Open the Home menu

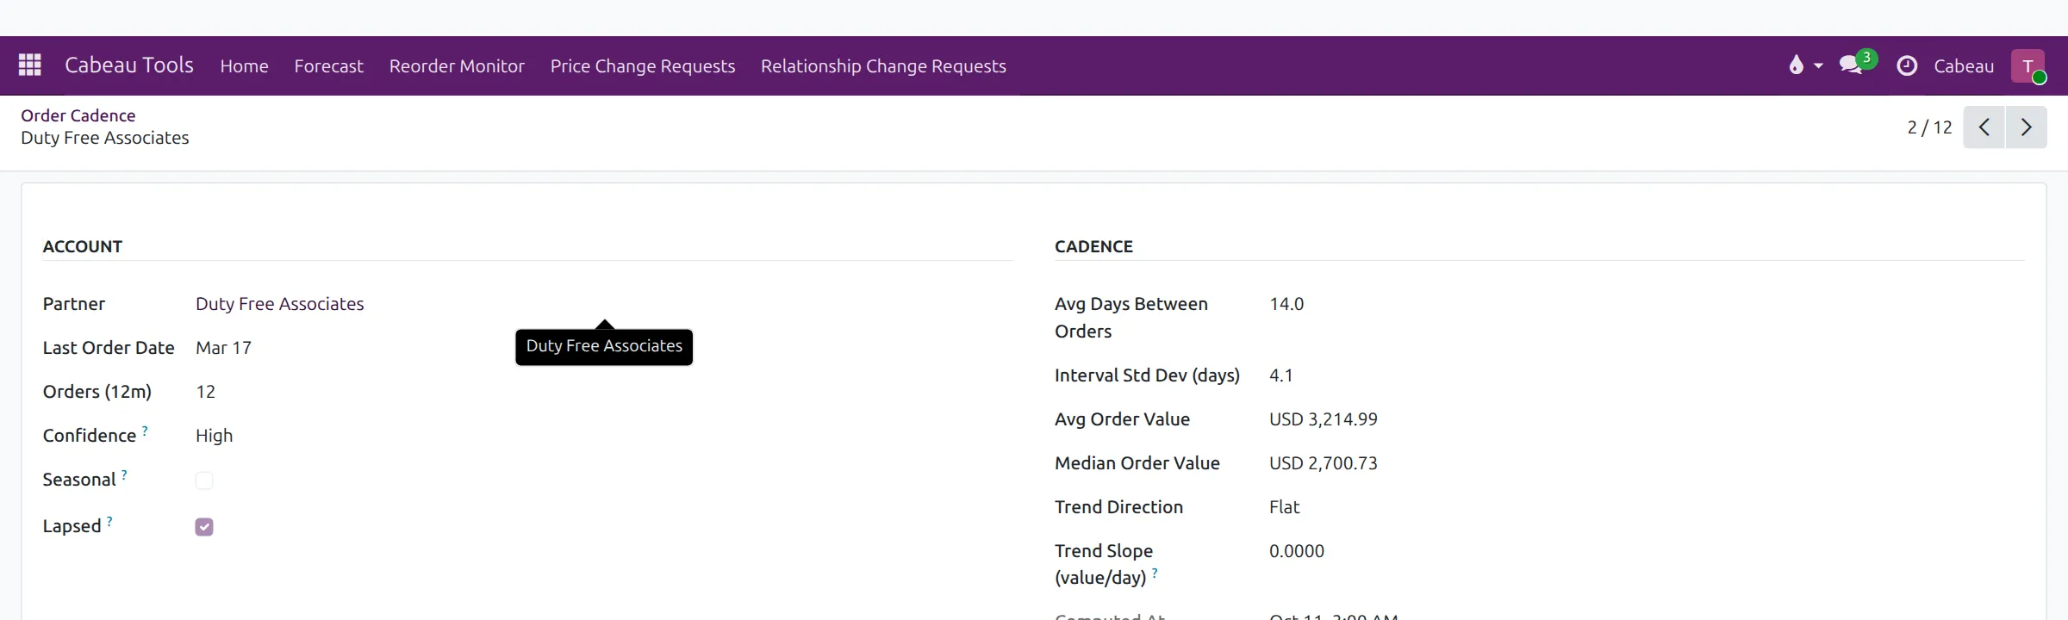(244, 66)
